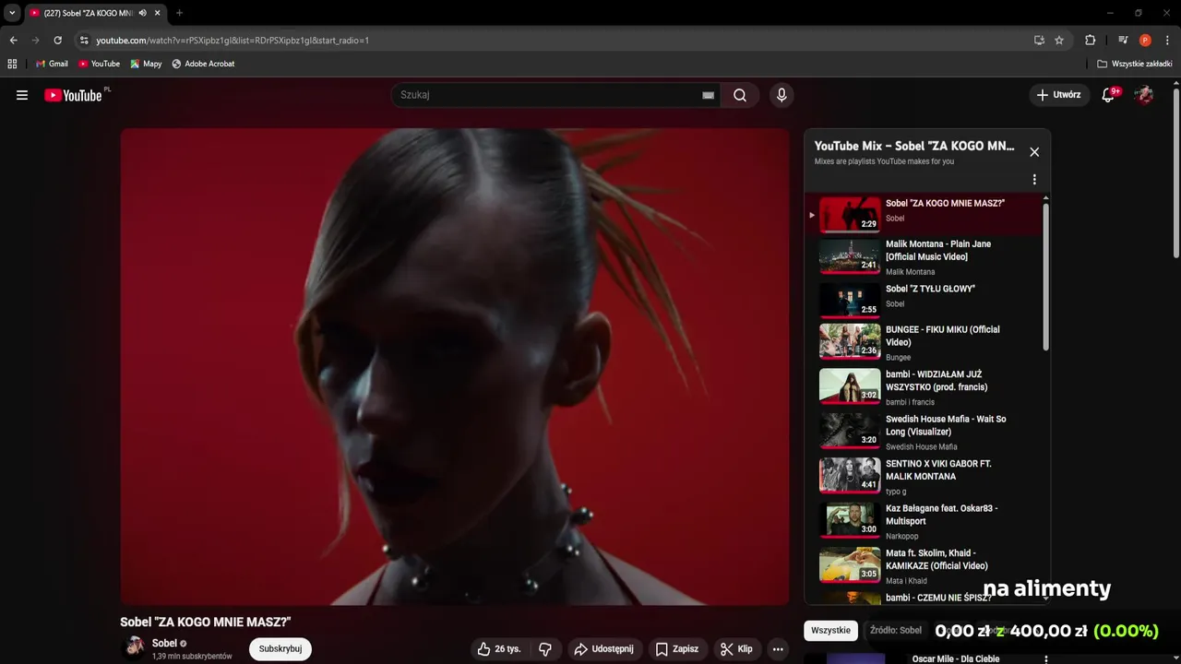Open the notifications bell
1181x664 pixels.
point(1109,95)
